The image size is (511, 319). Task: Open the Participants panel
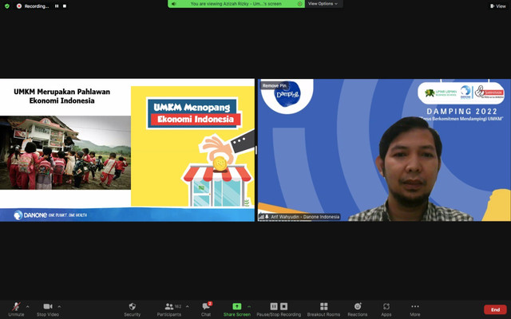click(x=169, y=309)
